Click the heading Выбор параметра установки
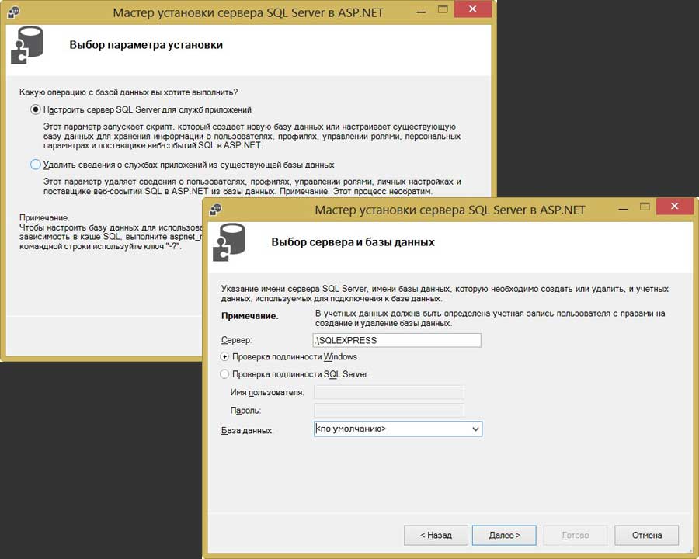The width and height of the screenshot is (699, 559). pos(146,45)
